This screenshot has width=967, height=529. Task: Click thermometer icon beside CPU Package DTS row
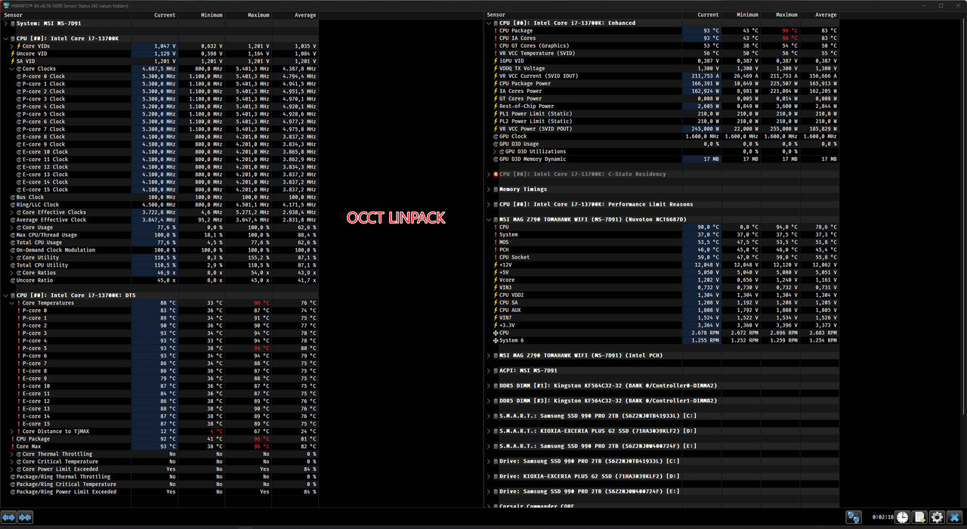click(x=13, y=439)
